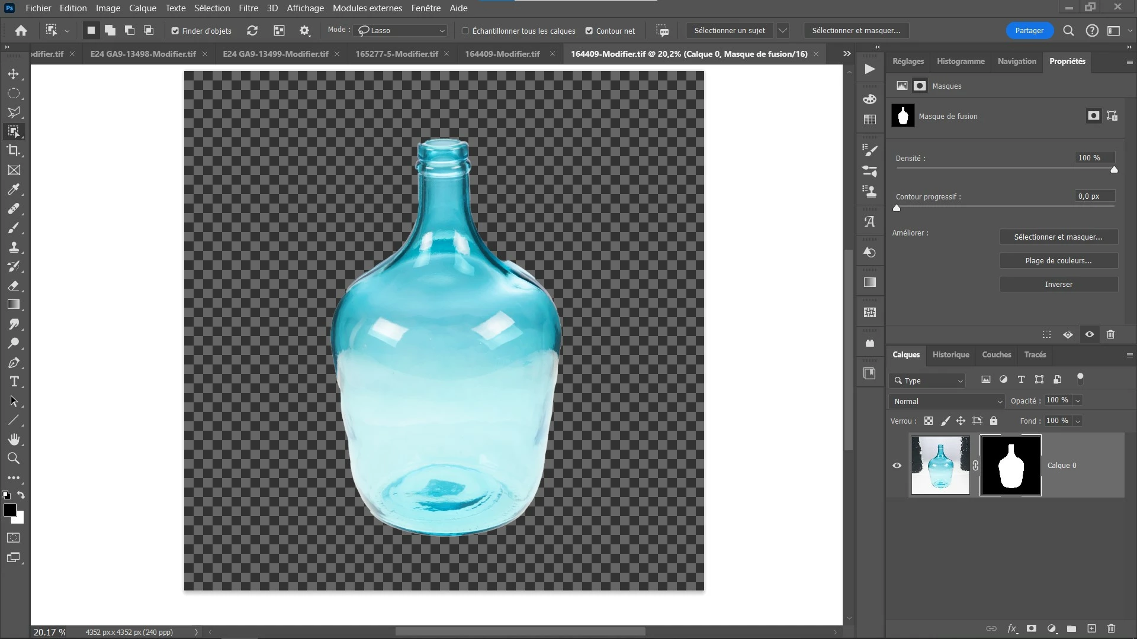
Task: Select the Clone Stamp tool
Action: tap(14, 247)
